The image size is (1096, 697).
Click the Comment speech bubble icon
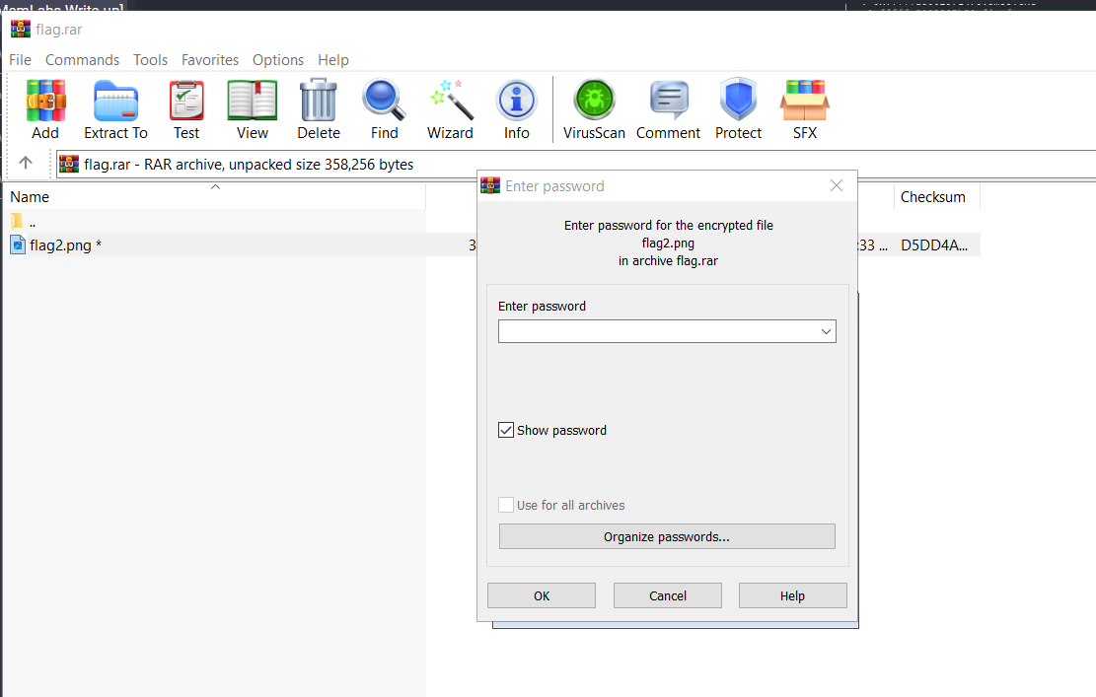(x=669, y=100)
